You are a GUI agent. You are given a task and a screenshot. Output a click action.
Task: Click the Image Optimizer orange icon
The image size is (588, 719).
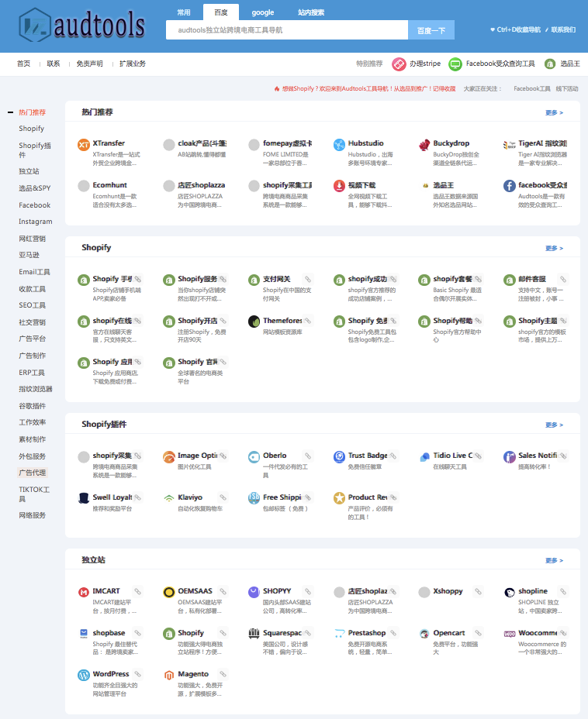click(x=169, y=456)
